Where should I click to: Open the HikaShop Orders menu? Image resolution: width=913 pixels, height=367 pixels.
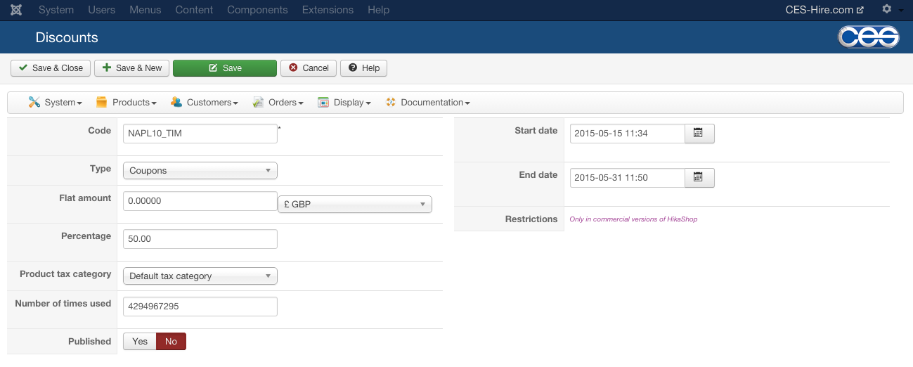(278, 103)
